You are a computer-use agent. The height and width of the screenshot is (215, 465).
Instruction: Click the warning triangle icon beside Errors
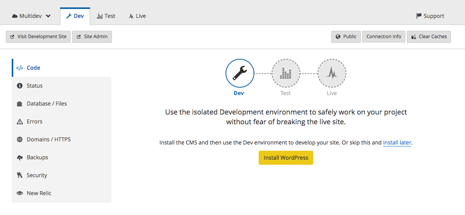pos(20,122)
